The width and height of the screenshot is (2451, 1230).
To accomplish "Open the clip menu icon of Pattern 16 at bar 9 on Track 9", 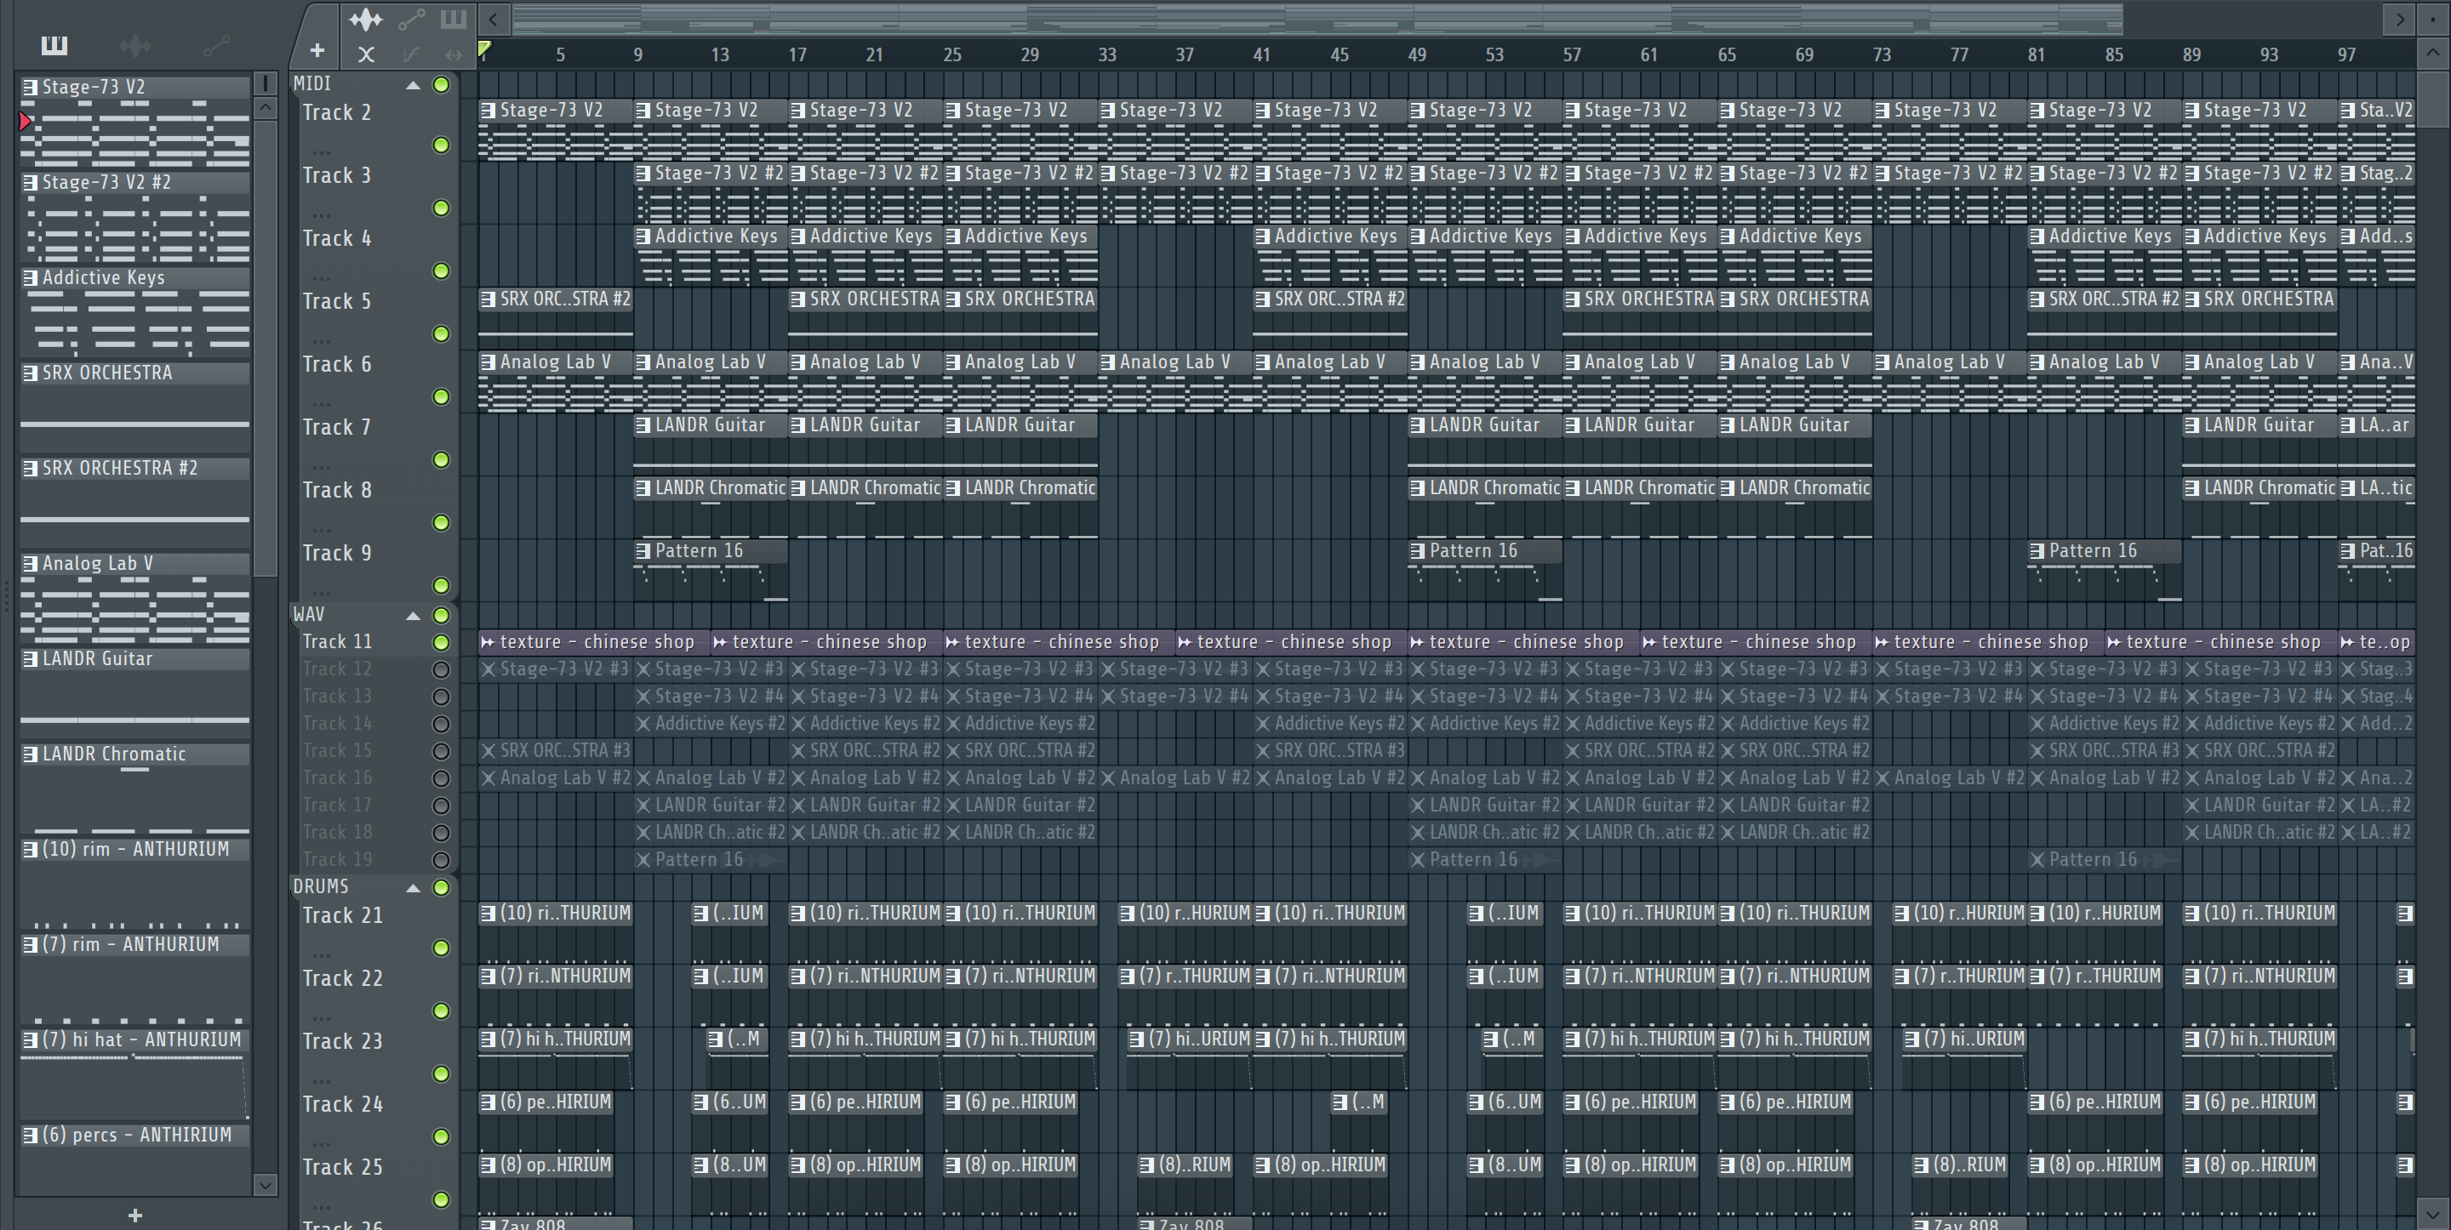I will coord(643,551).
